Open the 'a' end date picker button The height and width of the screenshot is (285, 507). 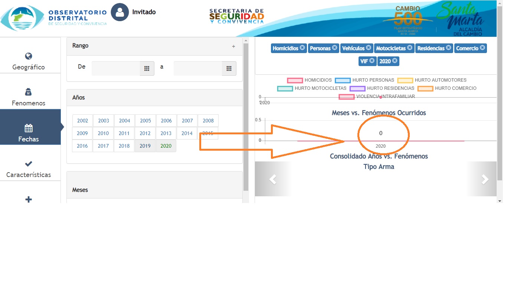coord(229,68)
